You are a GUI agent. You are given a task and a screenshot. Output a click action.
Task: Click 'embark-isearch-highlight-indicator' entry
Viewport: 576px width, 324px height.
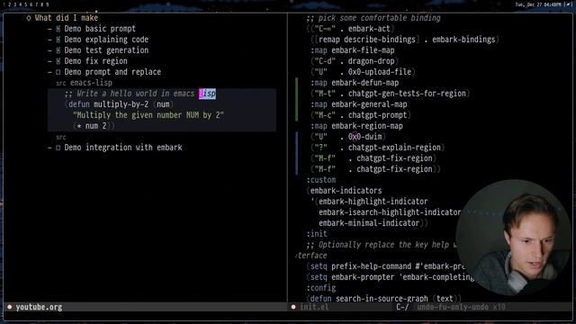[390, 212]
